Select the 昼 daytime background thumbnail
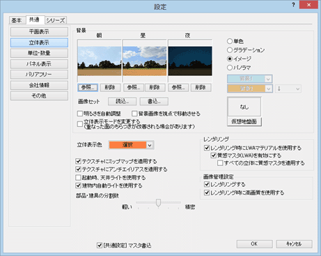 (145, 61)
